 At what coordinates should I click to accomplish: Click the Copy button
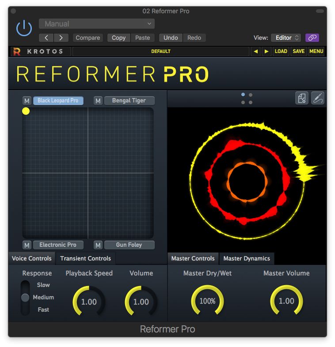click(x=119, y=38)
